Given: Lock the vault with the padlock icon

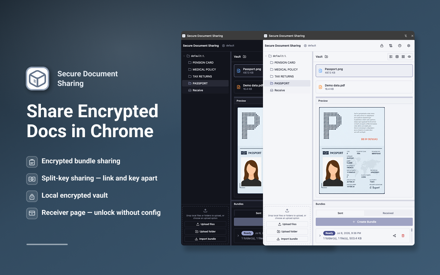Looking at the screenshot, I should [382, 45].
